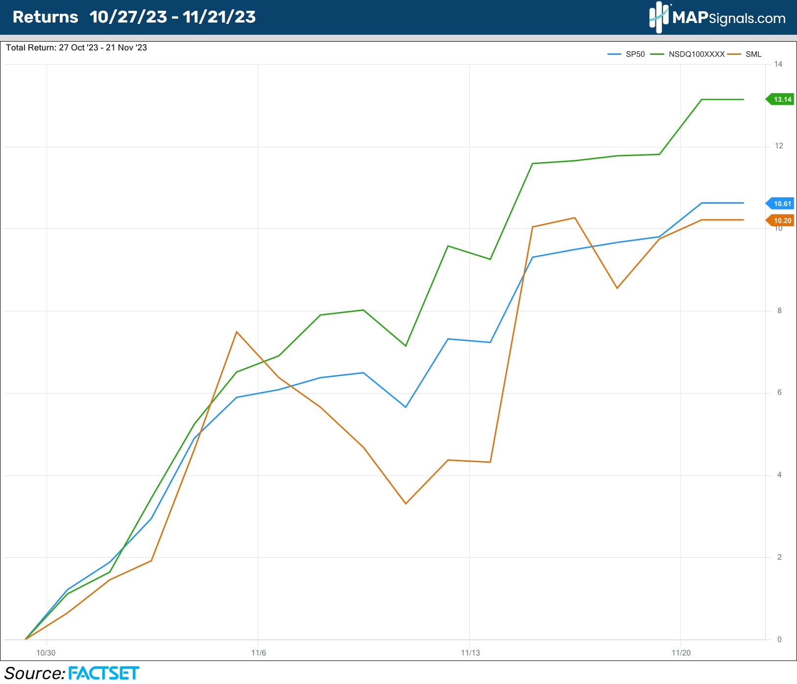Viewport: 797px width, 684px height.
Task: Select the green 13.14 value tag
Action: [x=780, y=99]
